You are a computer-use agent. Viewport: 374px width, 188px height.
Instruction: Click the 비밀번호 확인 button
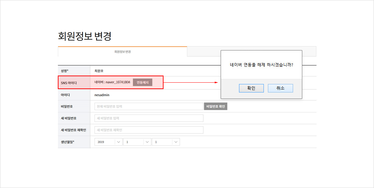[x=216, y=106]
